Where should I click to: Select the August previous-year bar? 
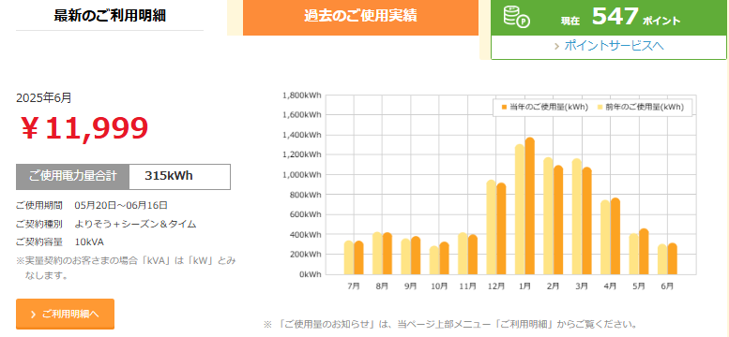[x=377, y=254]
